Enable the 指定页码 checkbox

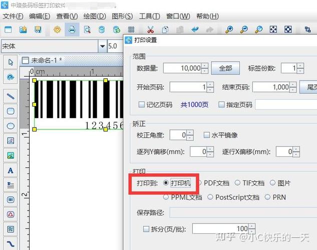point(221,104)
